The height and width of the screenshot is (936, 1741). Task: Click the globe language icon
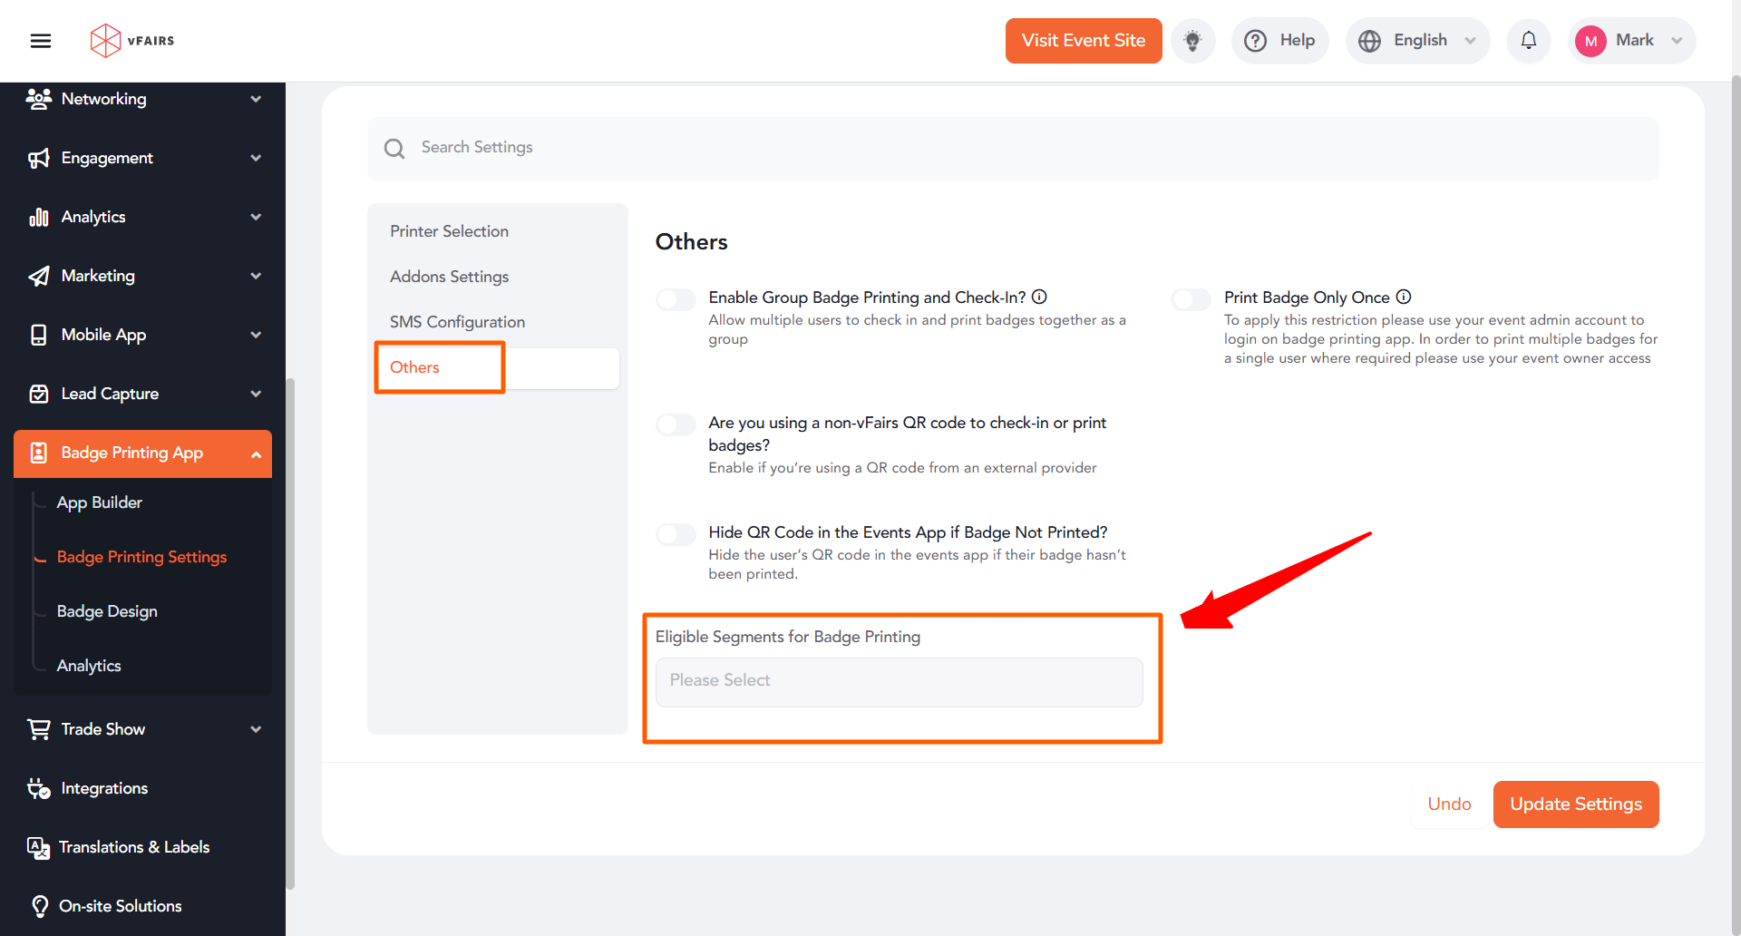tap(1369, 41)
